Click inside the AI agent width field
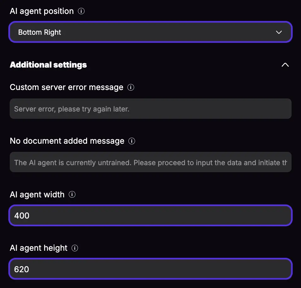The width and height of the screenshot is (301, 288). pyautogui.click(x=150, y=216)
